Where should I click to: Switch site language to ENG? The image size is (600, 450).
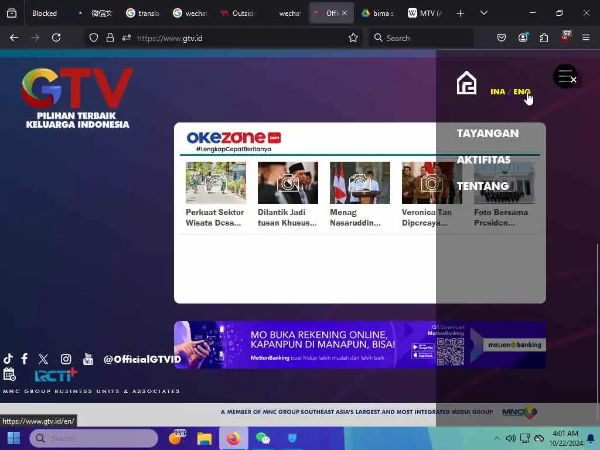[x=521, y=92]
